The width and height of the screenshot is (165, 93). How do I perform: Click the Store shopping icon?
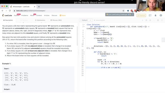coord(60,16)
